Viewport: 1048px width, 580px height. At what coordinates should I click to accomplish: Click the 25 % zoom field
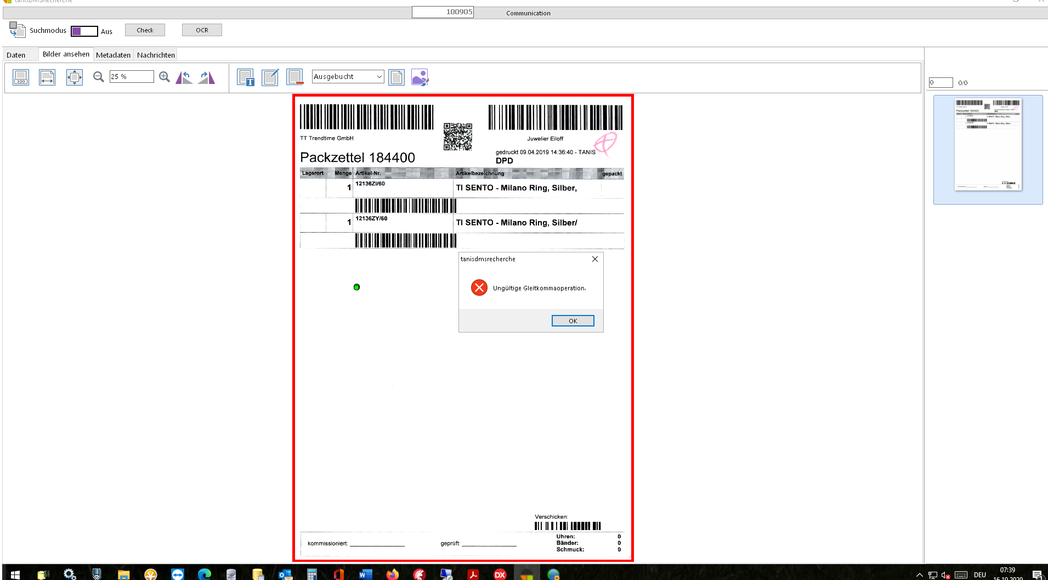[x=132, y=77]
